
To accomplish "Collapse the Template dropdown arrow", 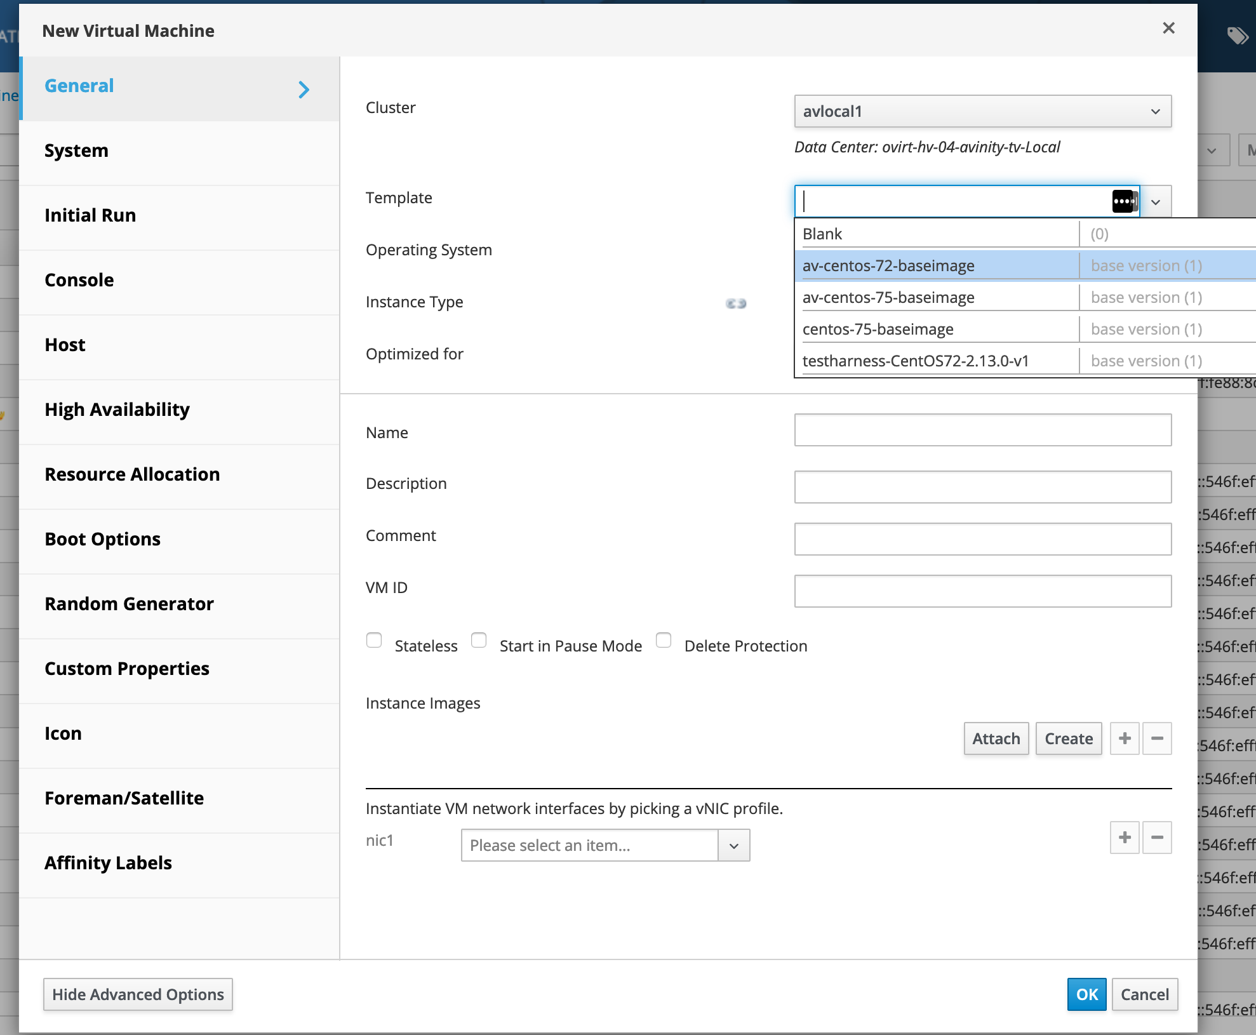I will click(x=1156, y=202).
